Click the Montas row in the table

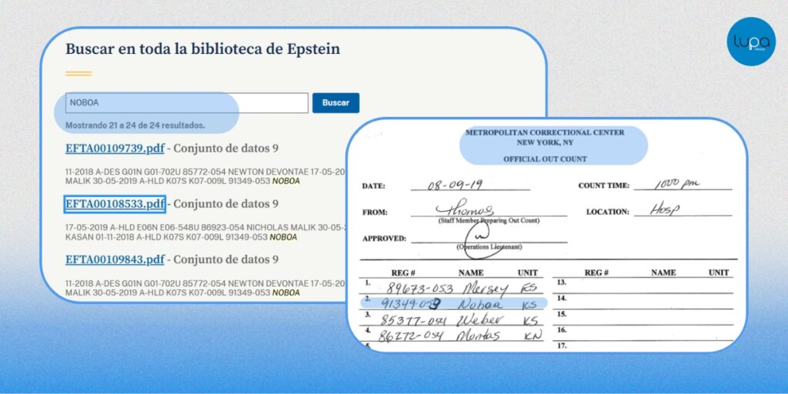click(454, 335)
